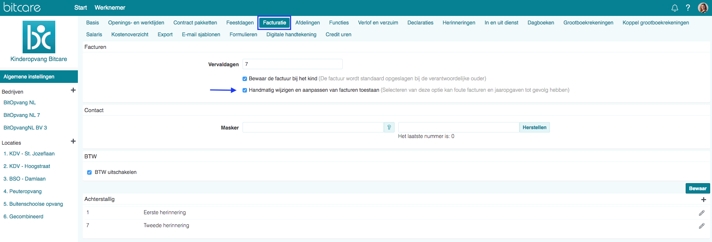
Task: Toggle Bewaar de factuur bij het kind
Action: pyautogui.click(x=245, y=79)
